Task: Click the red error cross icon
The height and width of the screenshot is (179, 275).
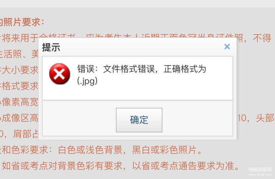Action: tap(59, 74)
